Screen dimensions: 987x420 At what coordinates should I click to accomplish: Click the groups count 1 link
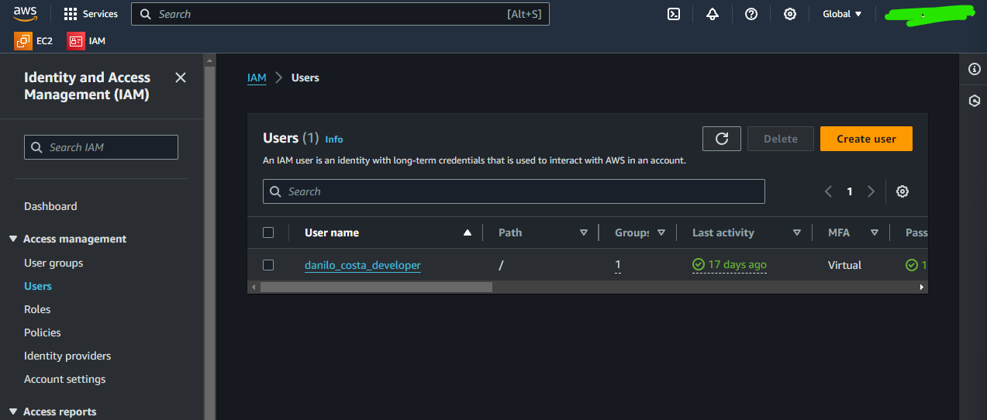tap(618, 265)
